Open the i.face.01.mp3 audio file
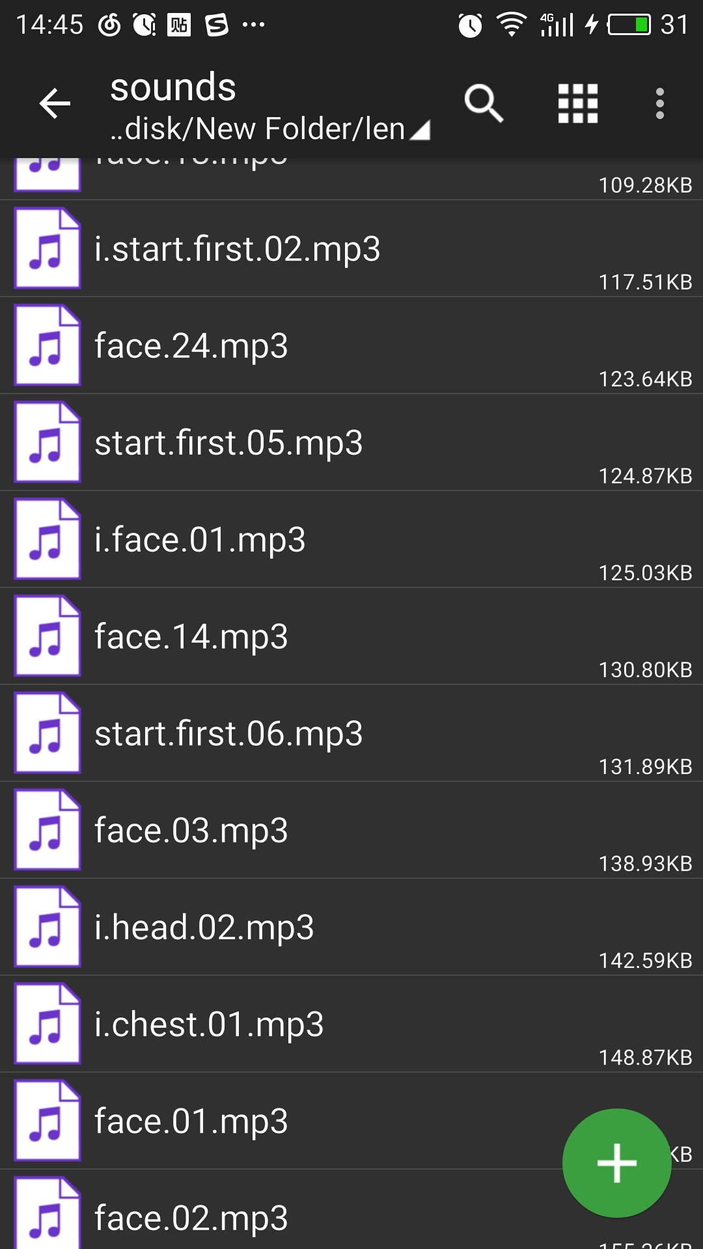The height and width of the screenshot is (1249, 703). pyautogui.click(x=200, y=540)
